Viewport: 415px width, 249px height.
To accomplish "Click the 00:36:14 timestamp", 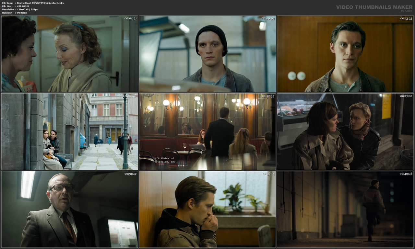I will [268, 174].
